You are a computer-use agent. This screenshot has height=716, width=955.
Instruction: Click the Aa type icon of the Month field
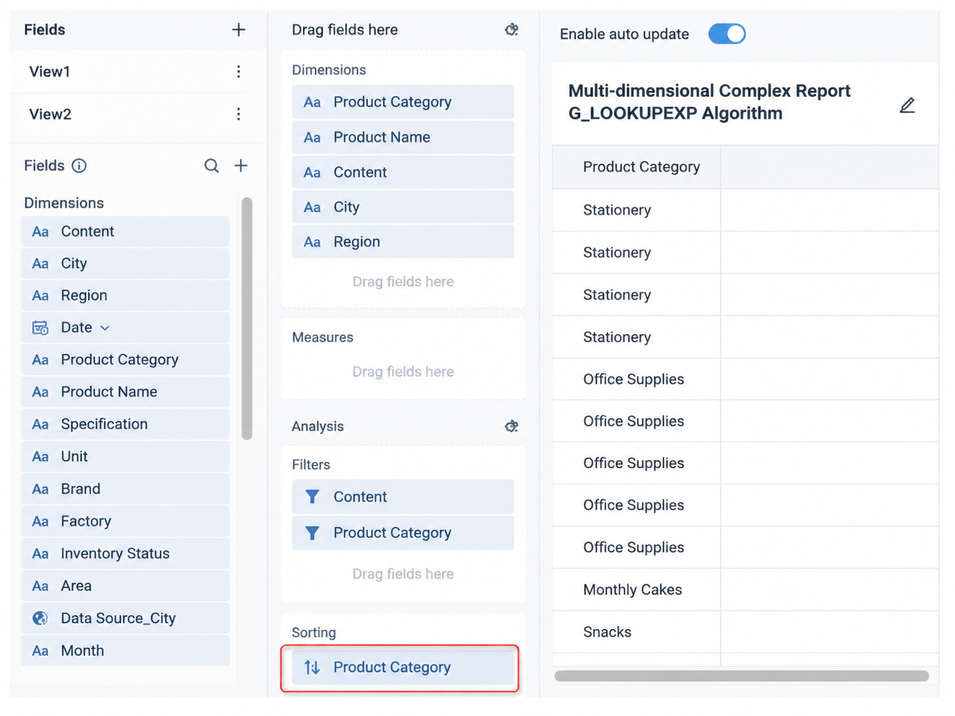click(x=40, y=651)
